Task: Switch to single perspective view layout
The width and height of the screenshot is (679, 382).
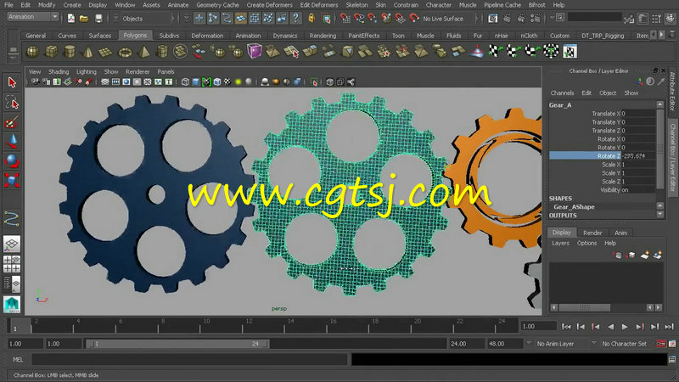Action: [12, 244]
